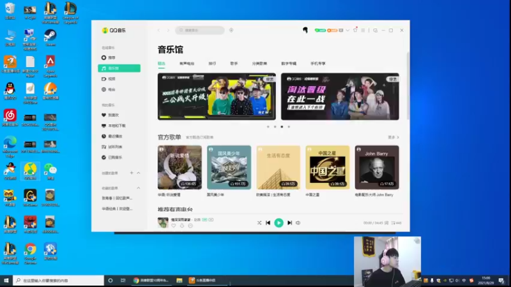
Task: Click the song recognition icon beside search
Action: coord(231,30)
